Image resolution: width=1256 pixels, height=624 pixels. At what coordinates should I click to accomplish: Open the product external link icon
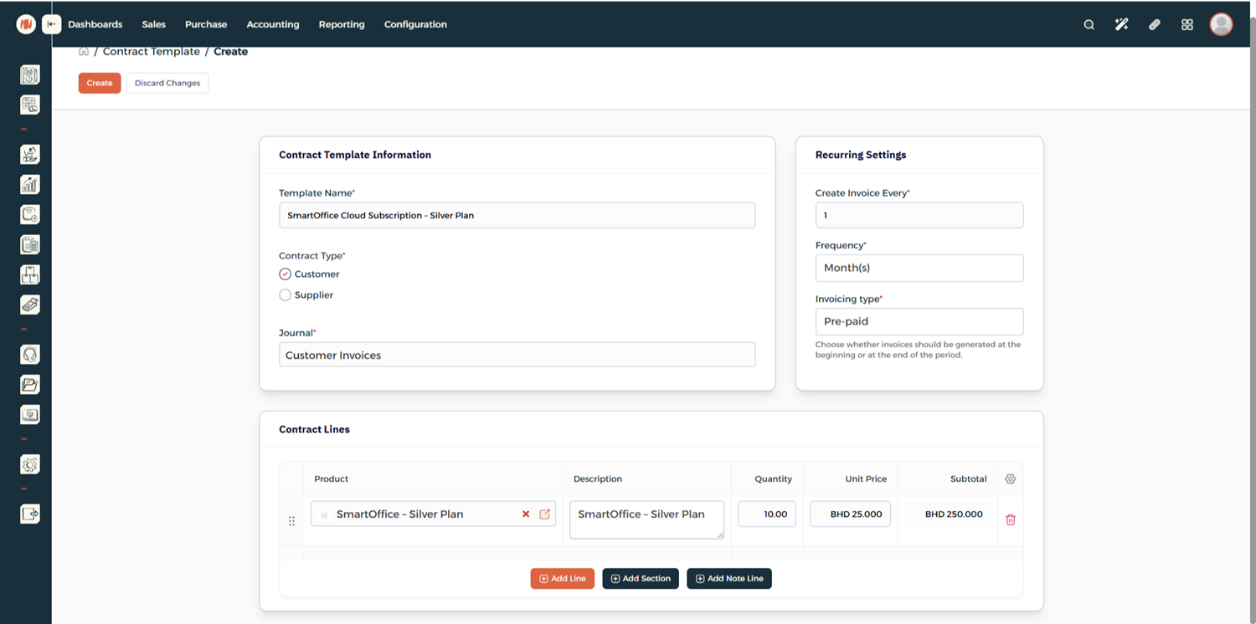click(544, 514)
